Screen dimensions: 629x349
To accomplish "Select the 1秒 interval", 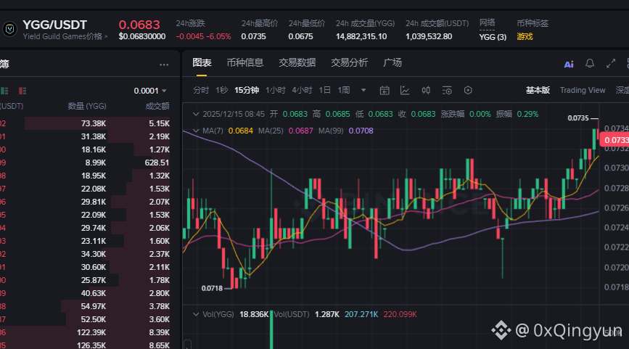I will (221, 90).
